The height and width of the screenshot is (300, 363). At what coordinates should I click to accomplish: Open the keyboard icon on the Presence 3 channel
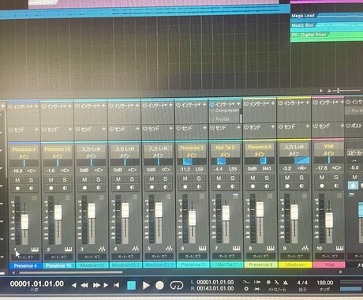pyautogui.click(x=202, y=248)
